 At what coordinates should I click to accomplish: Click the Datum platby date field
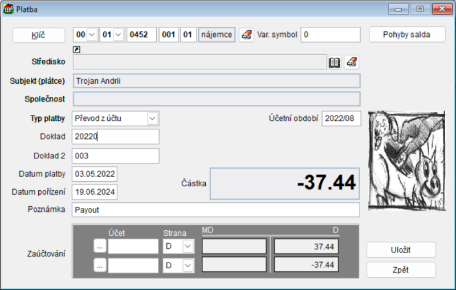point(95,174)
